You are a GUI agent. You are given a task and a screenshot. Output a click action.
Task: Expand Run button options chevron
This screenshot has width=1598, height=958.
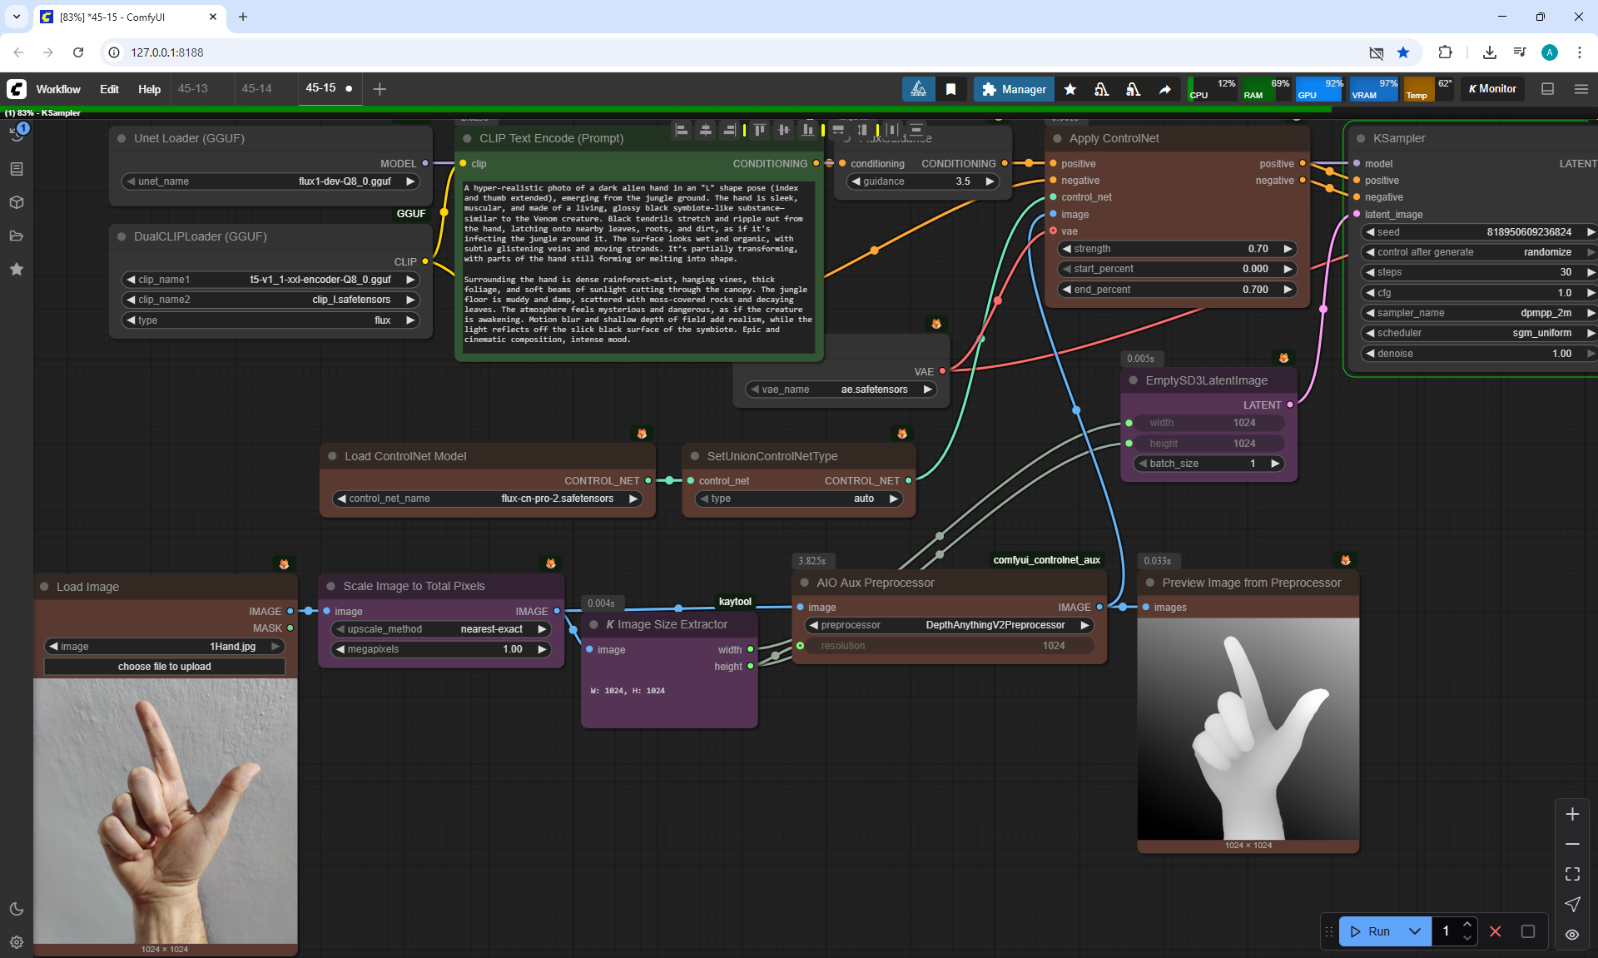(x=1414, y=931)
